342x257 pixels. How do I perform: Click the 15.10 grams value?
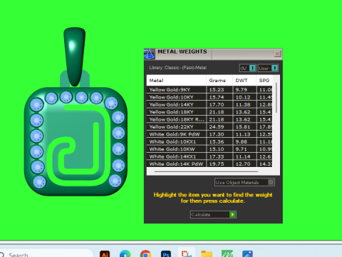[217, 149]
